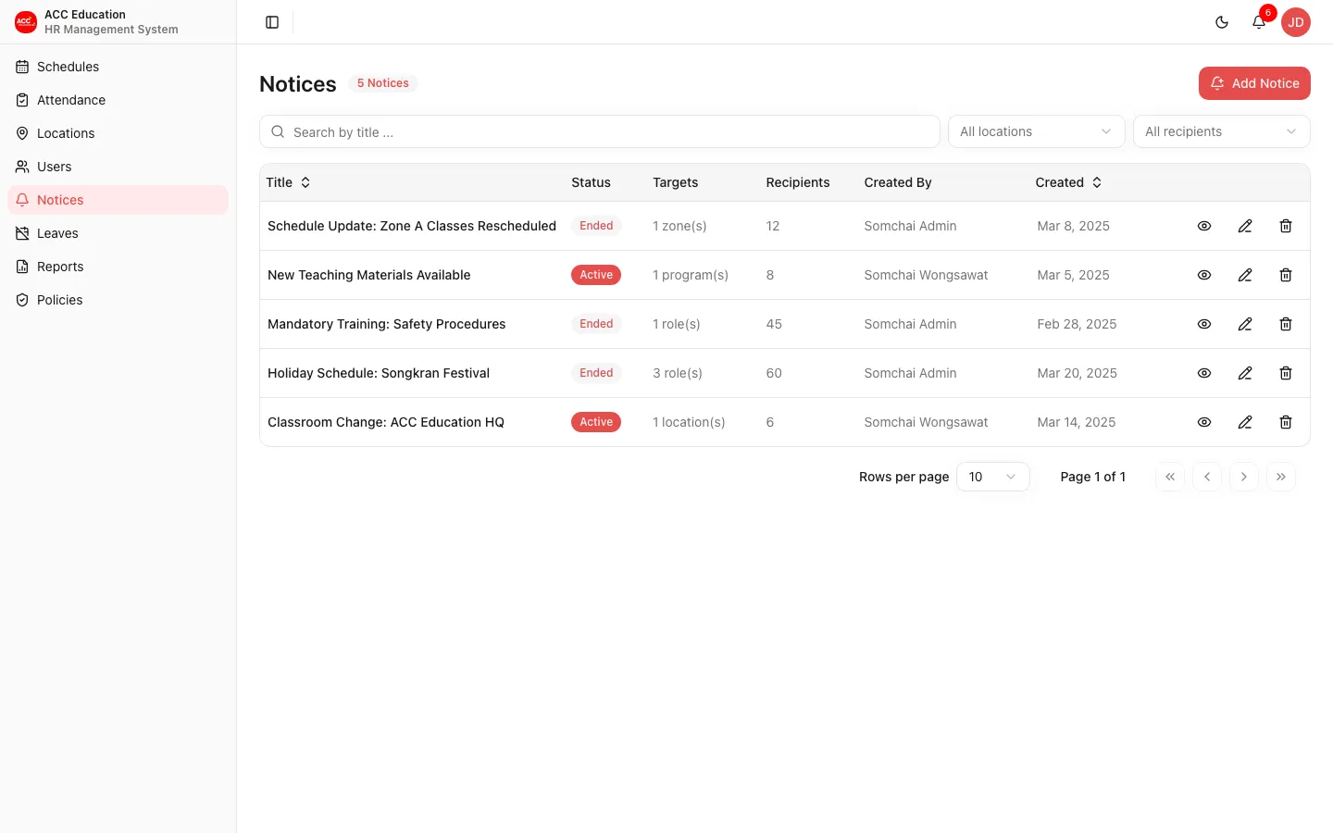Viewport: 1333px width, 833px height.
Task: Click Ended status of Schedule Update row
Action: pyautogui.click(x=596, y=226)
